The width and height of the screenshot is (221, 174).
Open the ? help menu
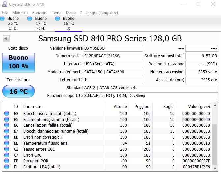[x=81, y=13]
